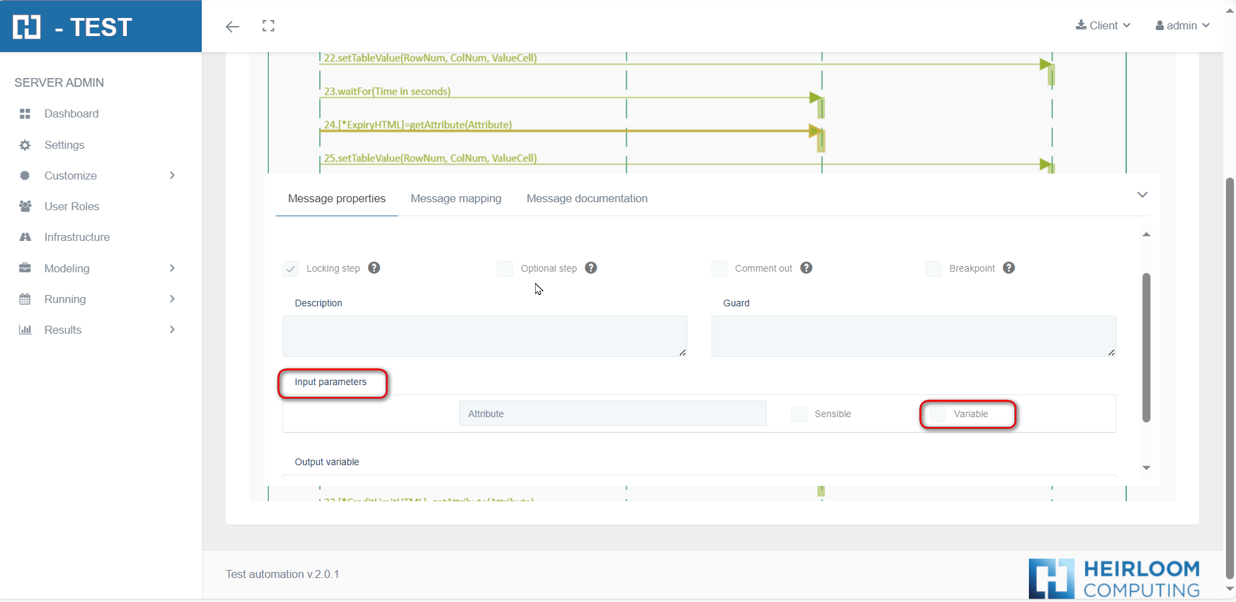Click help icon beside Optional step
The height and width of the screenshot is (602, 1236).
click(591, 268)
